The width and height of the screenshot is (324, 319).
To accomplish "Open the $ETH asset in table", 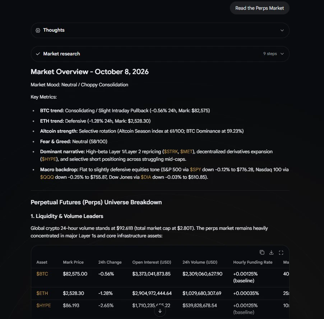I will pyautogui.click(x=42, y=293).
